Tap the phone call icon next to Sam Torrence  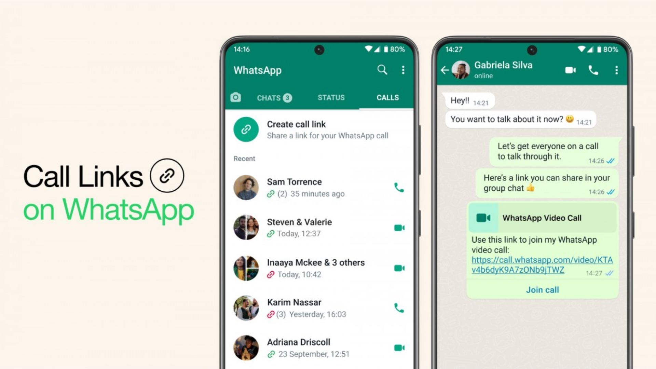(x=399, y=188)
